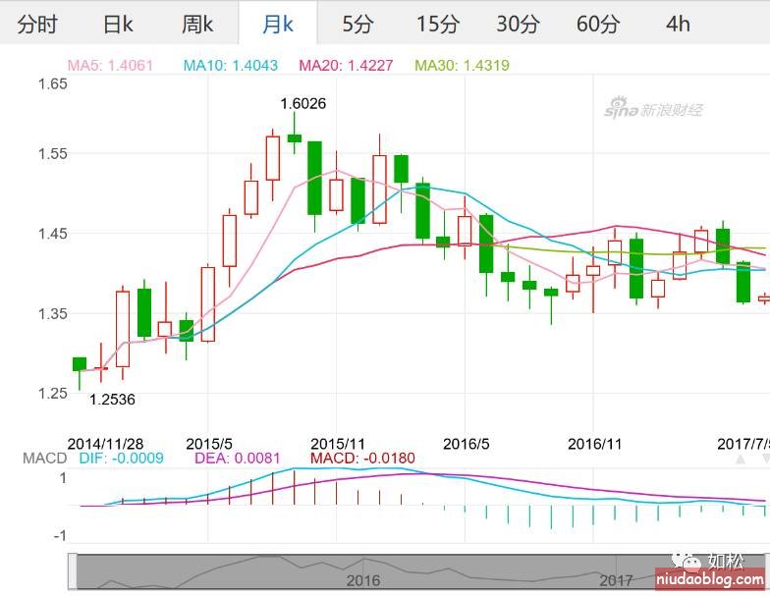Image resolution: width=770 pixels, height=596 pixels.
Task: Switch to the 15分 interval tab
Action: 436,25
